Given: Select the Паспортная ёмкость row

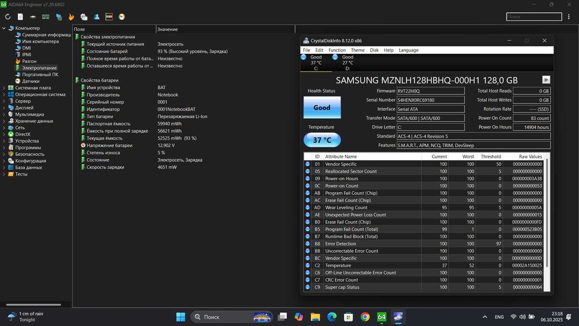Looking at the screenshot, I should pyautogui.click(x=184, y=124).
